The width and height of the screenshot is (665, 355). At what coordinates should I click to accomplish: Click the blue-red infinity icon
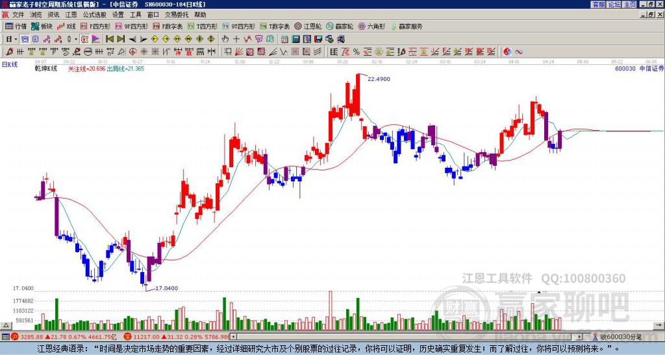(519, 52)
